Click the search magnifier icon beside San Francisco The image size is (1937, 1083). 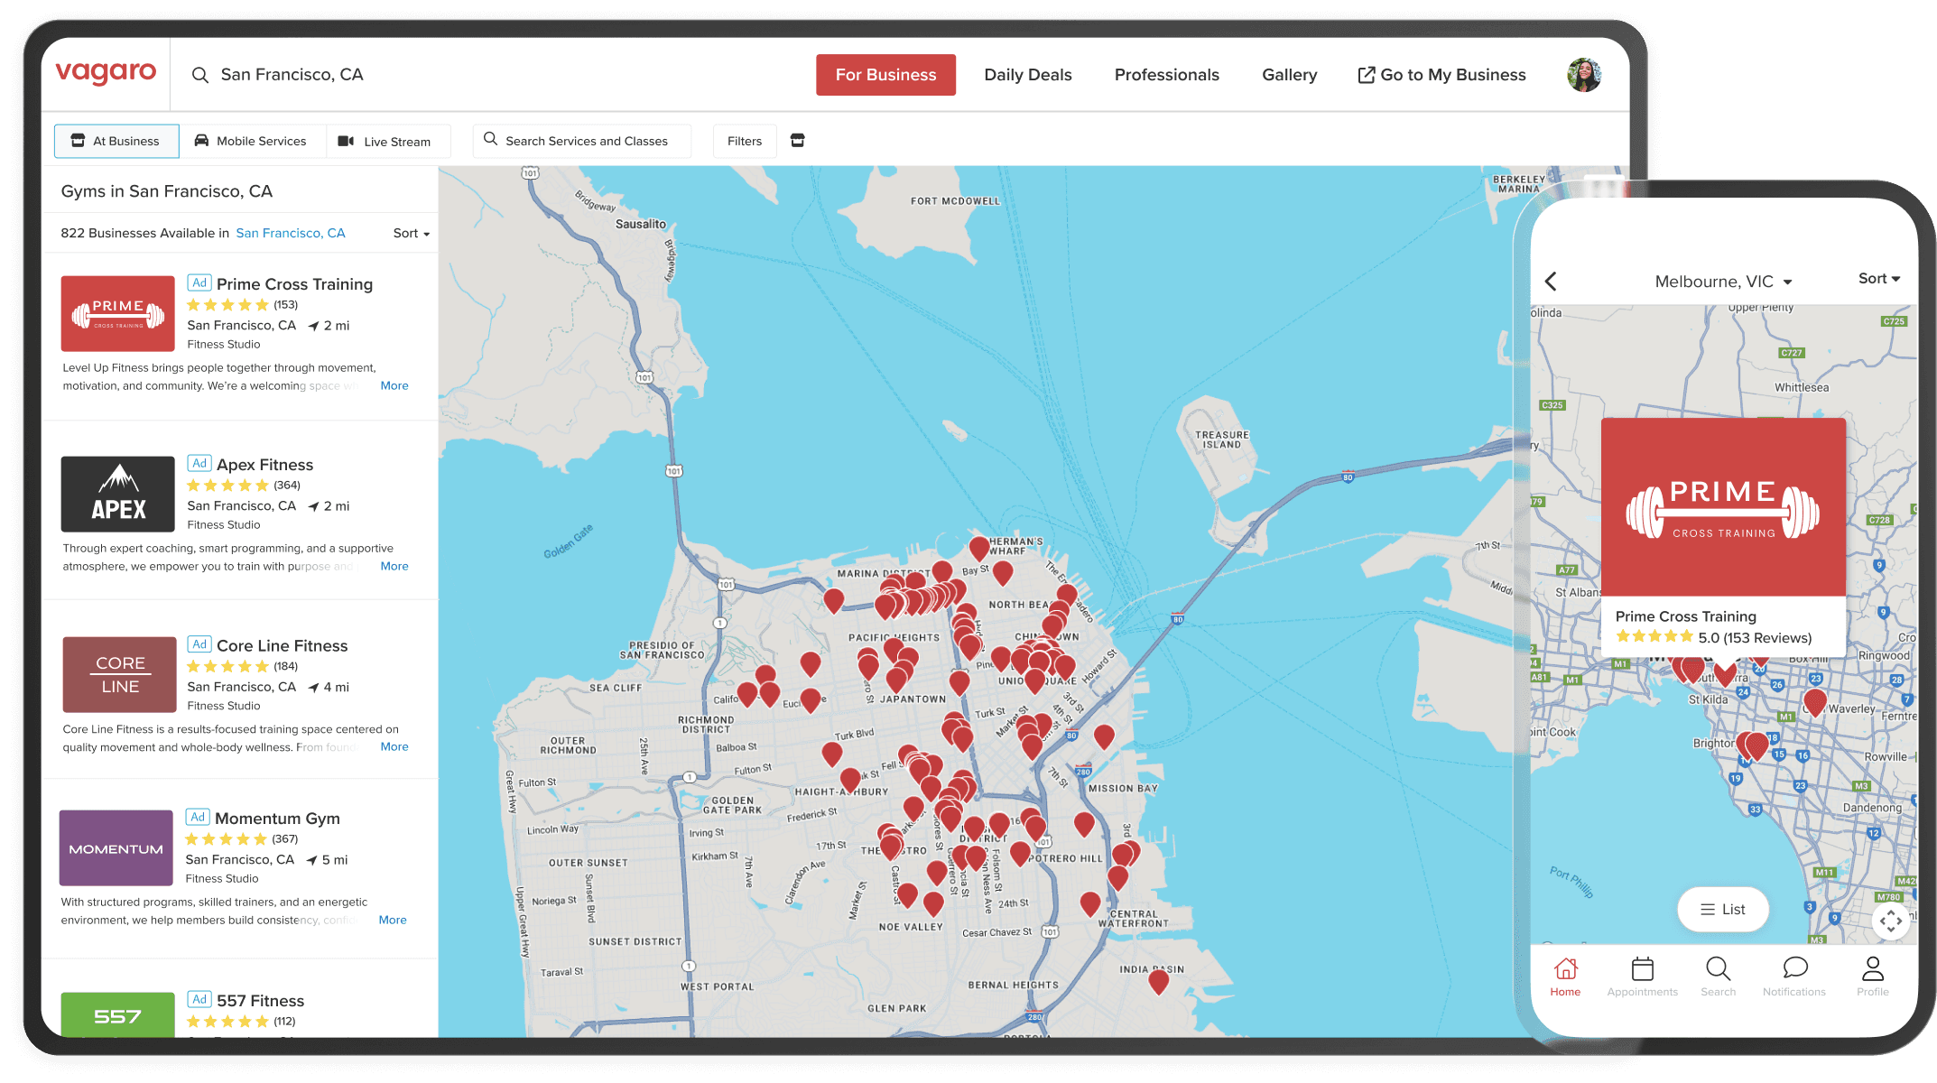[200, 75]
